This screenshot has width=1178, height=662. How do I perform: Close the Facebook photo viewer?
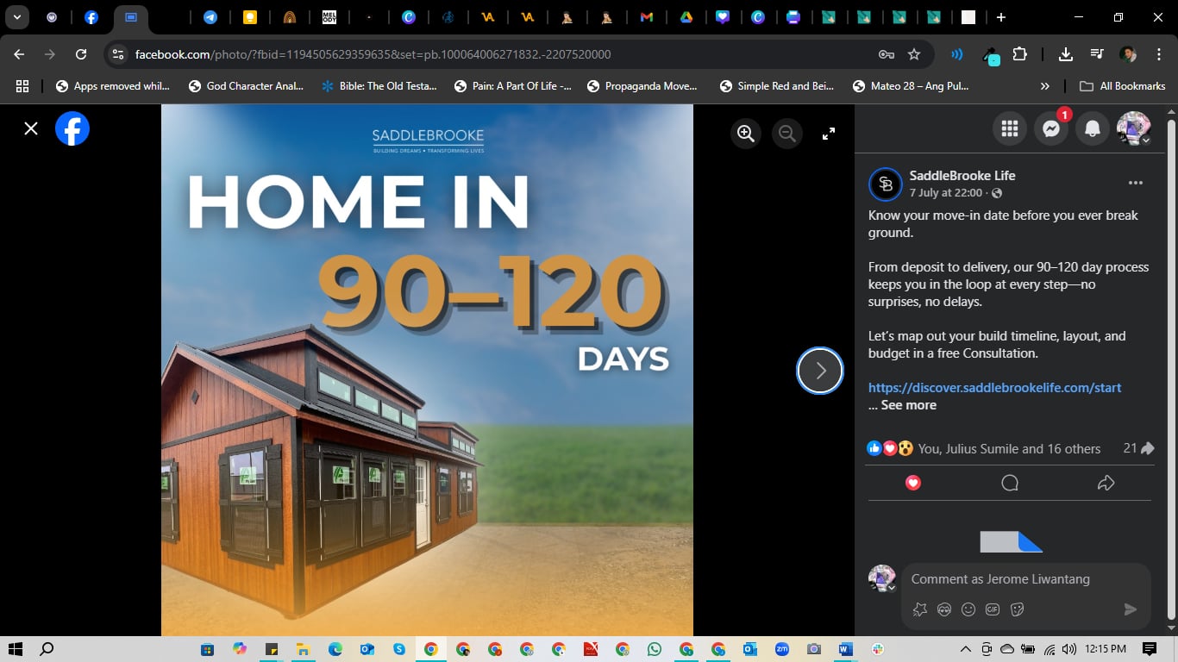[31, 129]
